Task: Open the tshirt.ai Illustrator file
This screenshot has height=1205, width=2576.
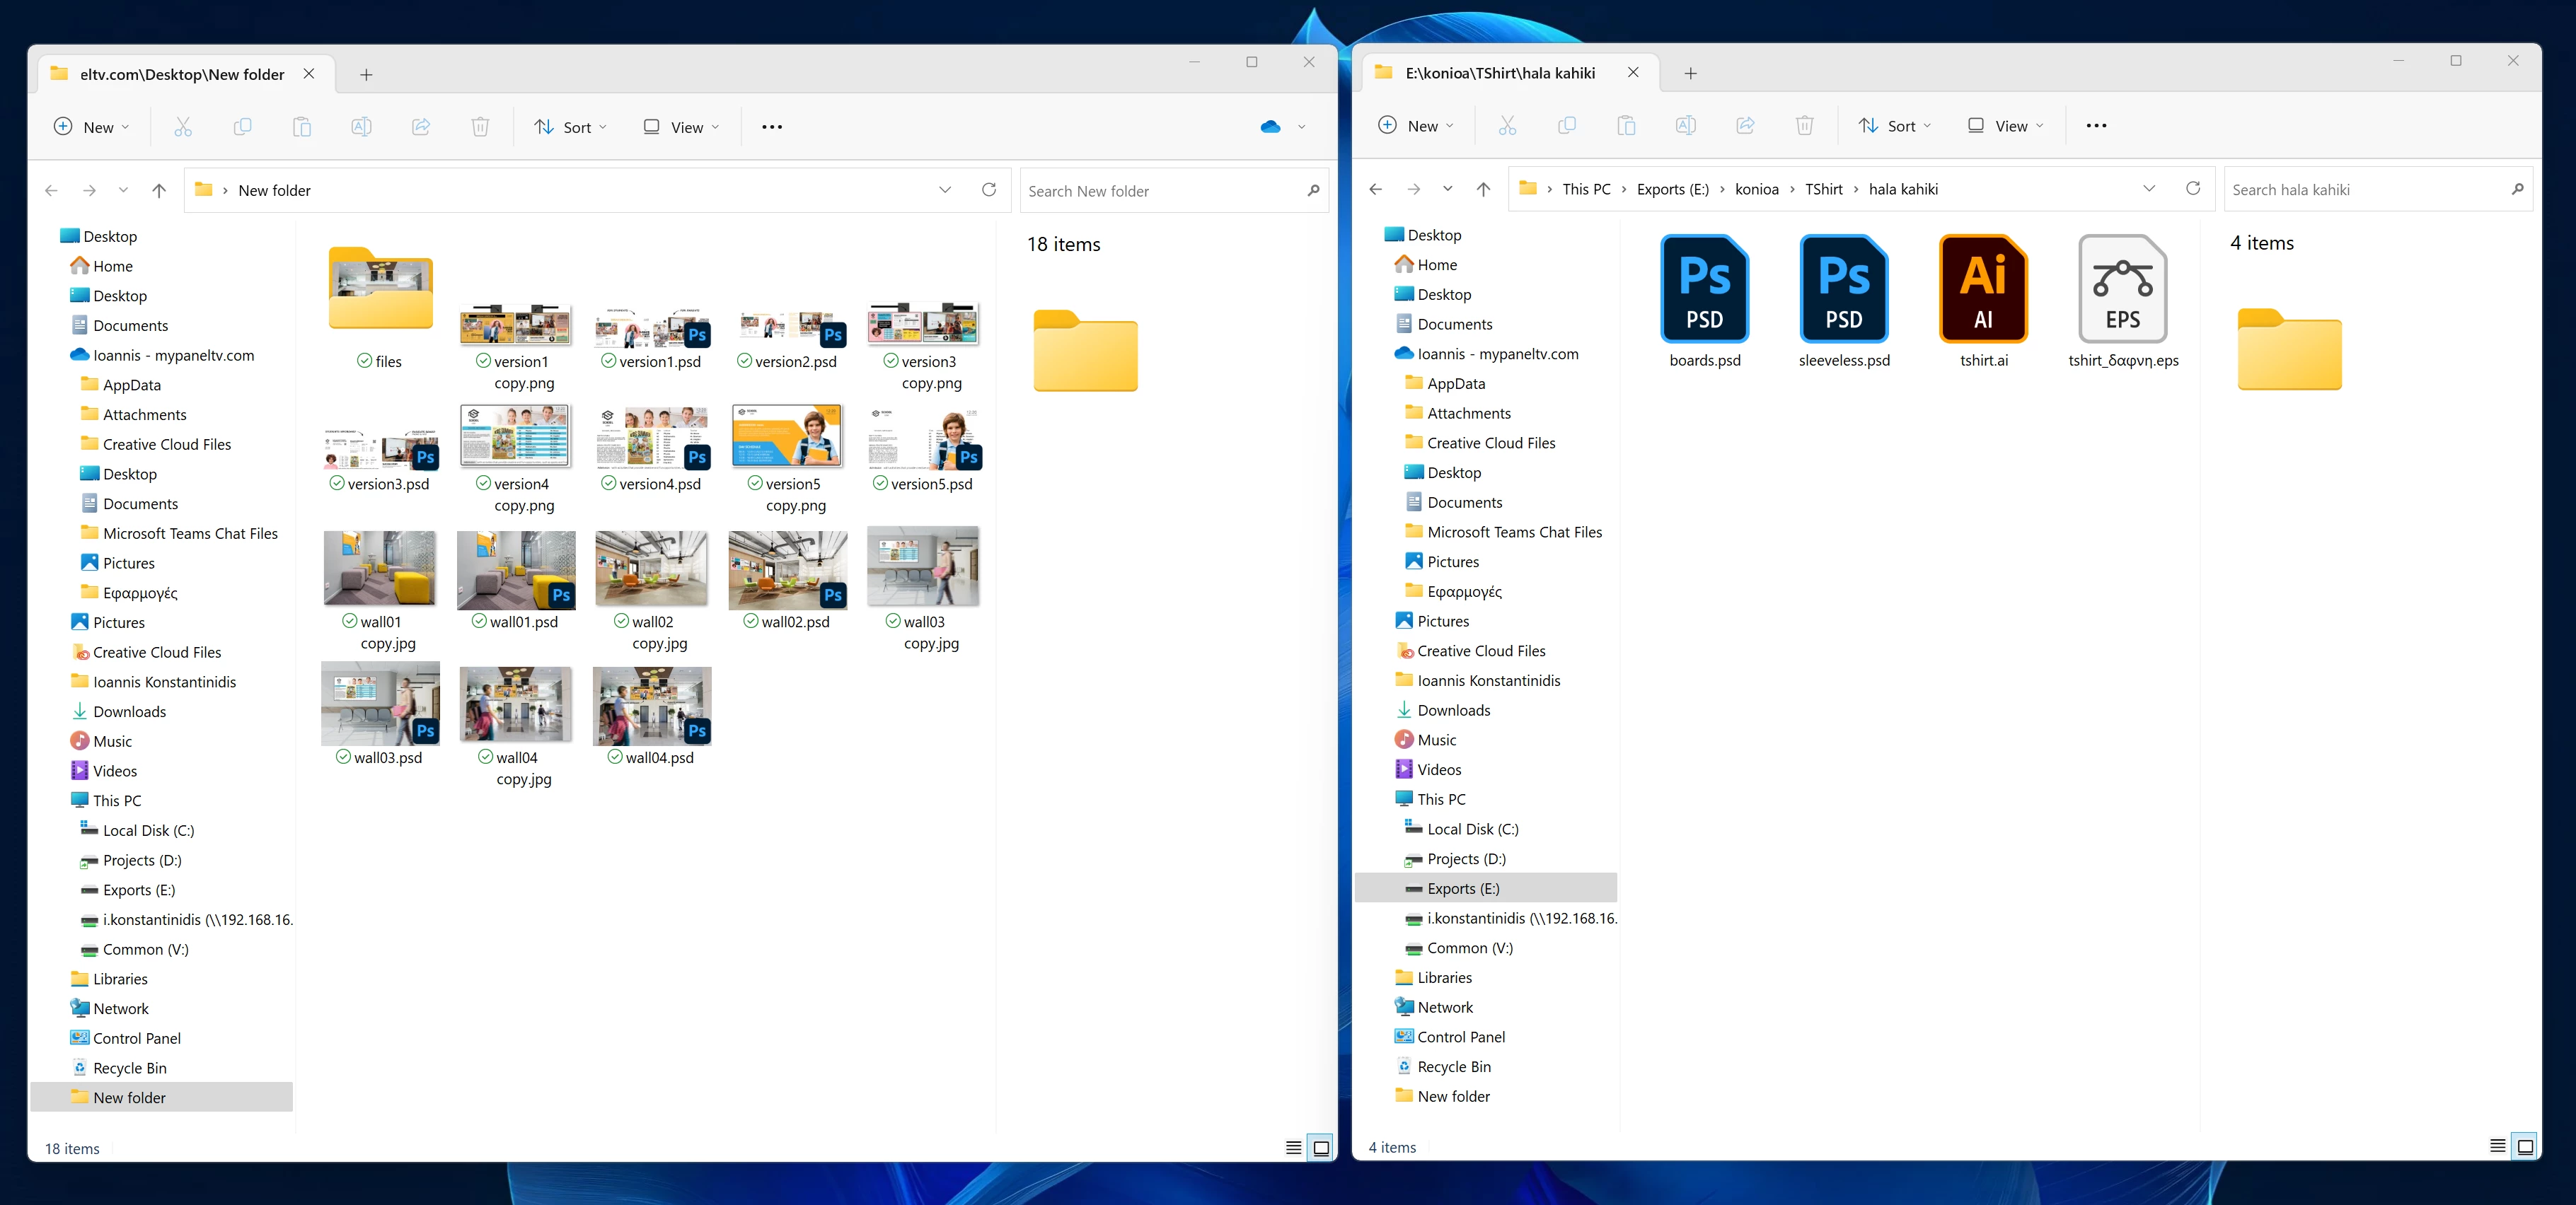Action: click(x=1983, y=290)
